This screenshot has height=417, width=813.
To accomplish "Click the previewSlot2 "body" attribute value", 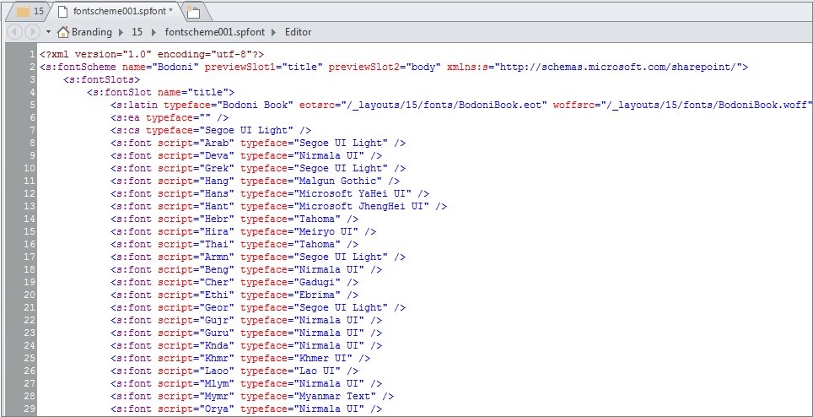I will click(423, 67).
